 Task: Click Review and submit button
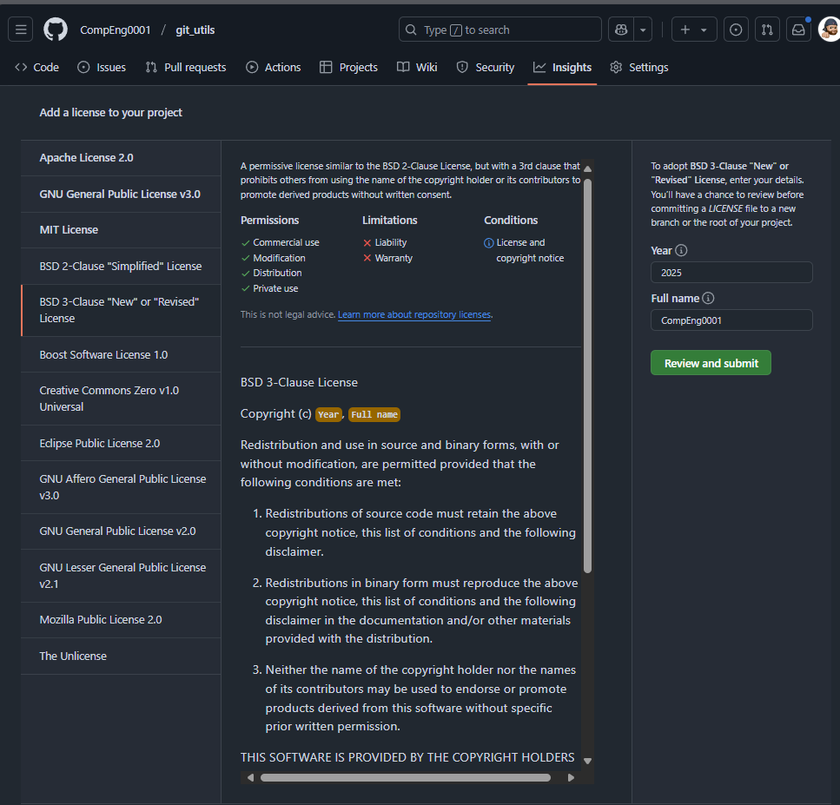[711, 363]
